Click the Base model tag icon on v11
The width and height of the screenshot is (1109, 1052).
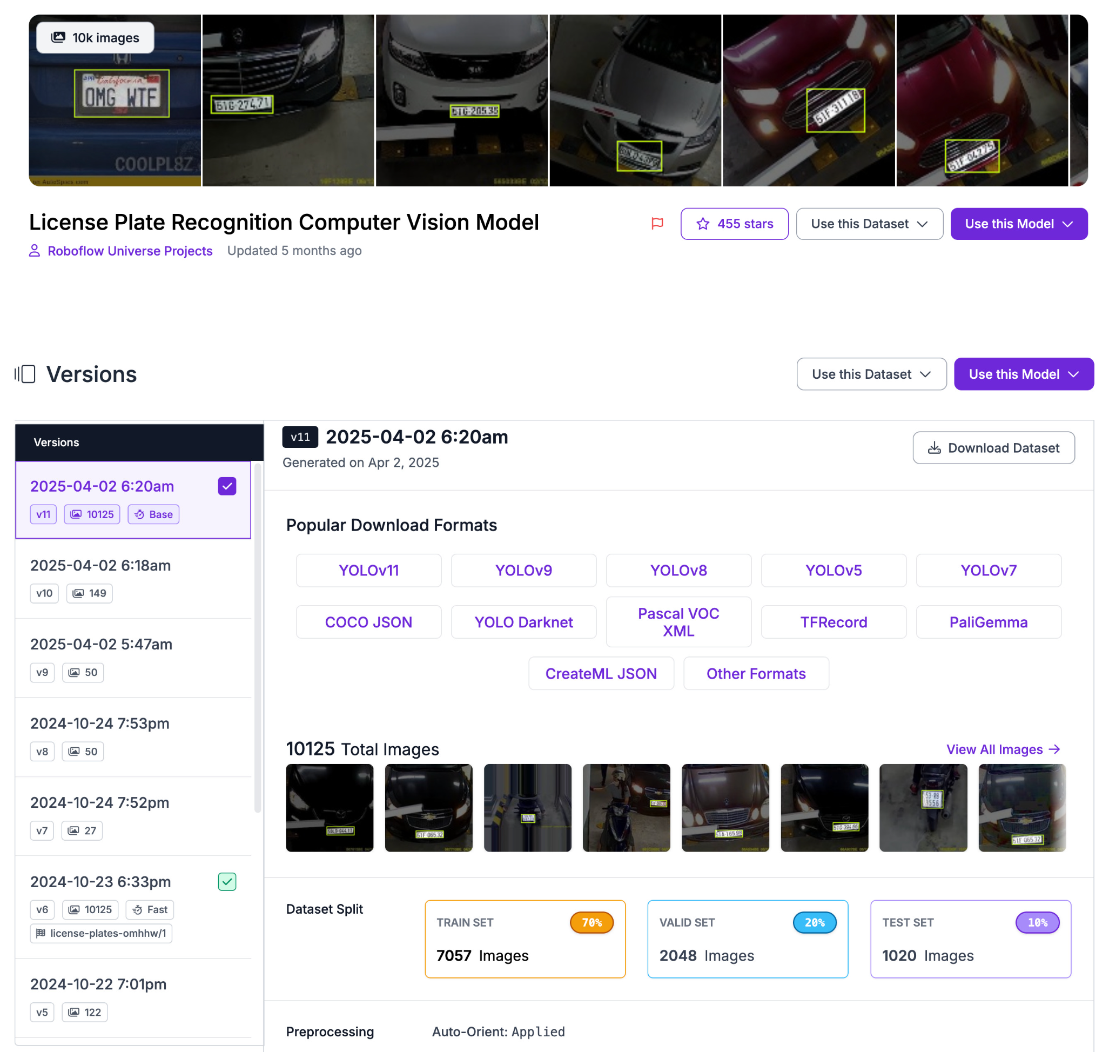pos(139,514)
